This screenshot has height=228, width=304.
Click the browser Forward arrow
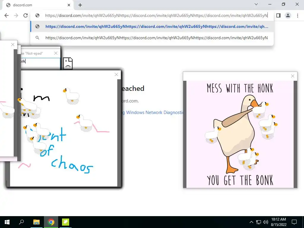tap(16, 15)
